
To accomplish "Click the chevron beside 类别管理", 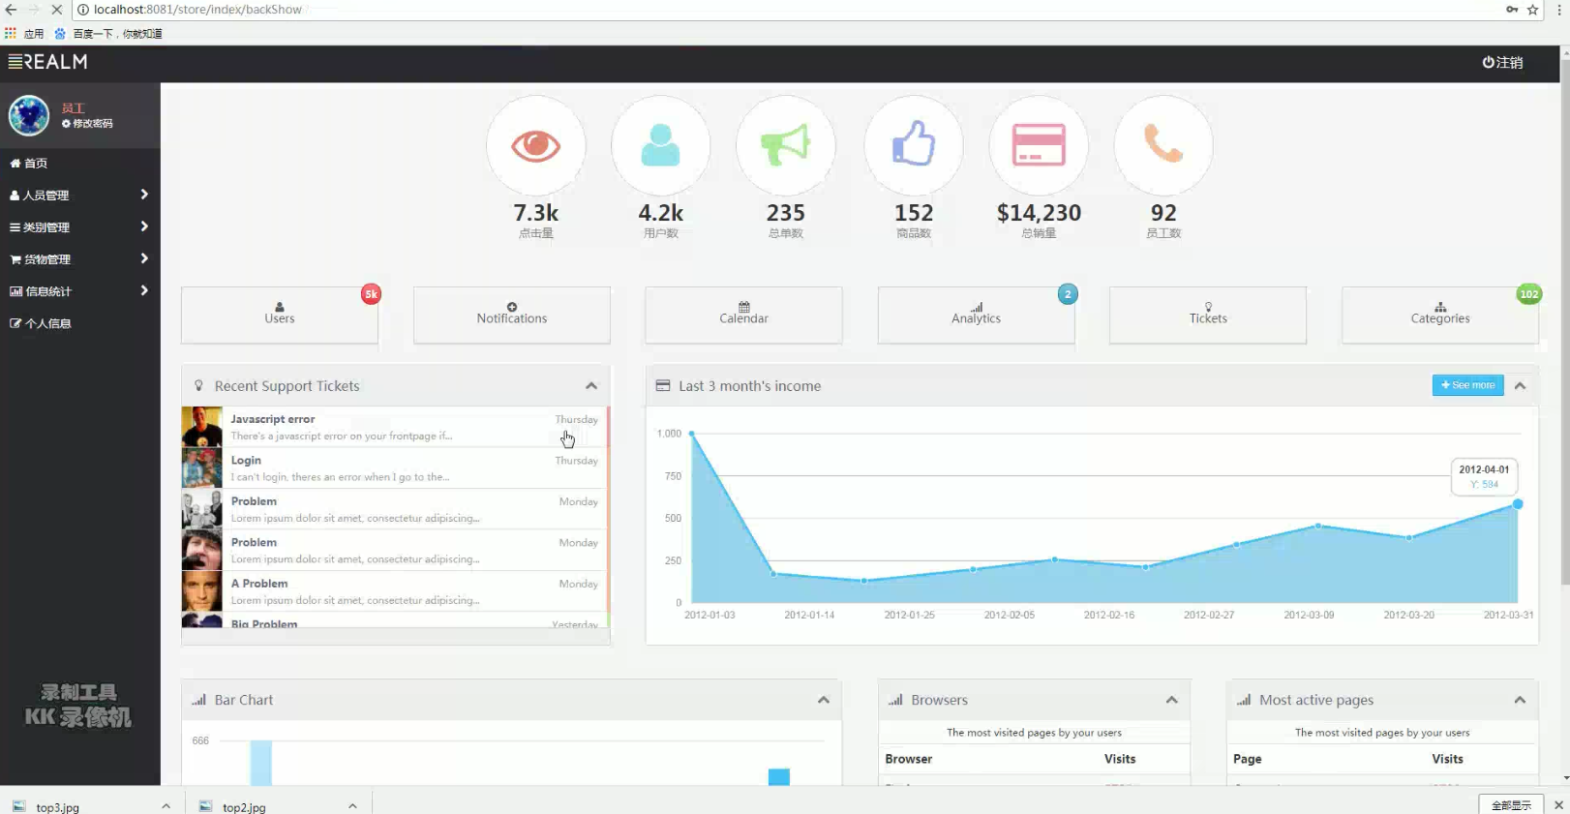I will pyautogui.click(x=144, y=226).
